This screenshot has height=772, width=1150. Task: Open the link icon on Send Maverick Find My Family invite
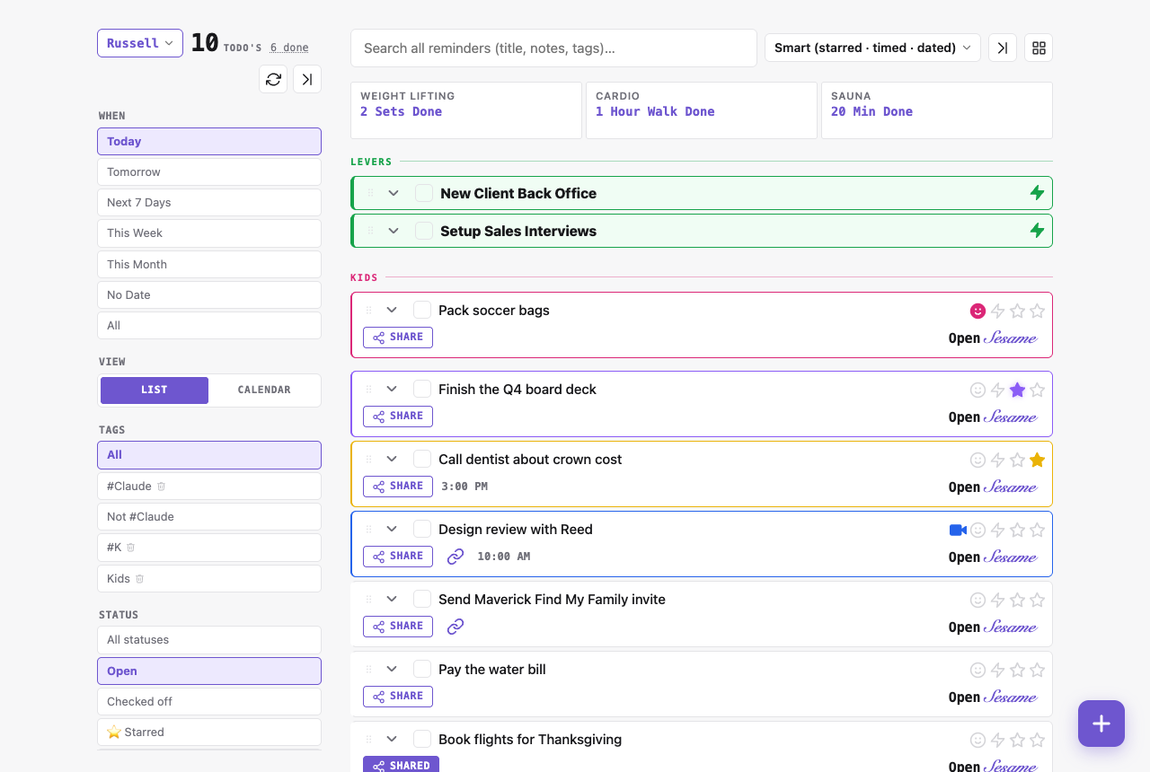pos(456,627)
